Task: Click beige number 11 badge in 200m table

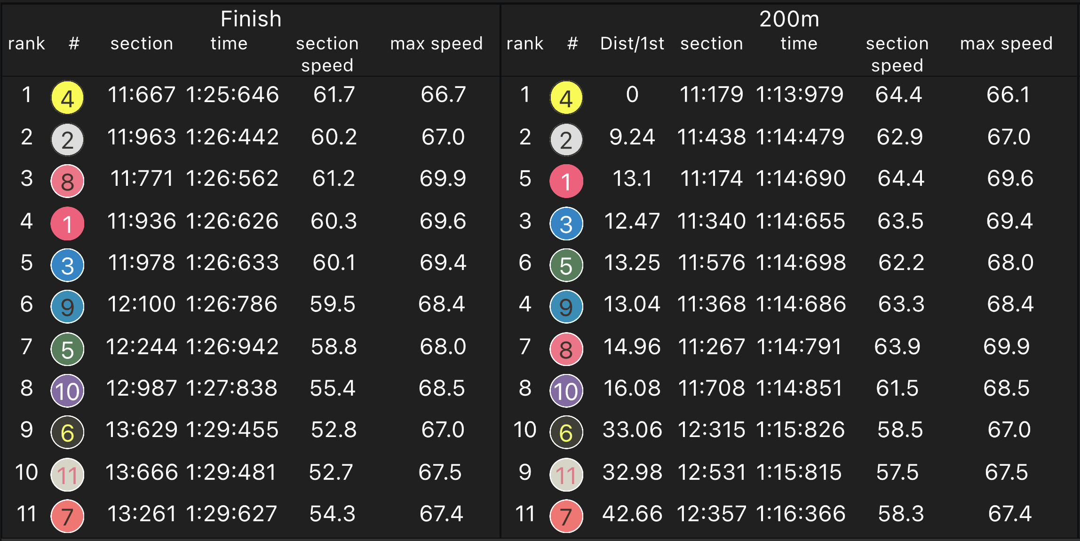Action: click(x=566, y=475)
